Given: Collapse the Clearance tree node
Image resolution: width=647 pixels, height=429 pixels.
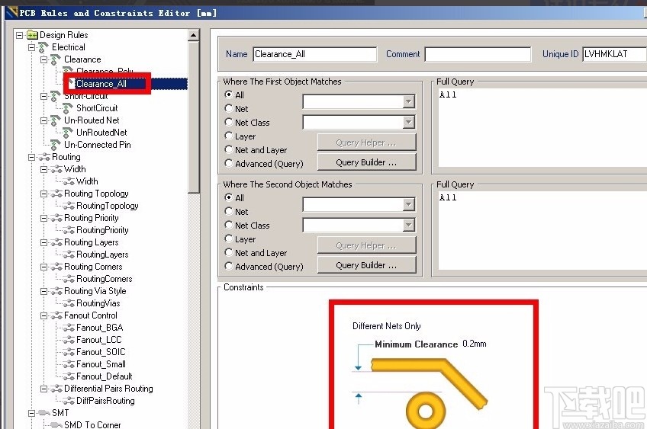Looking at the screenshot, I should point(43,59).
